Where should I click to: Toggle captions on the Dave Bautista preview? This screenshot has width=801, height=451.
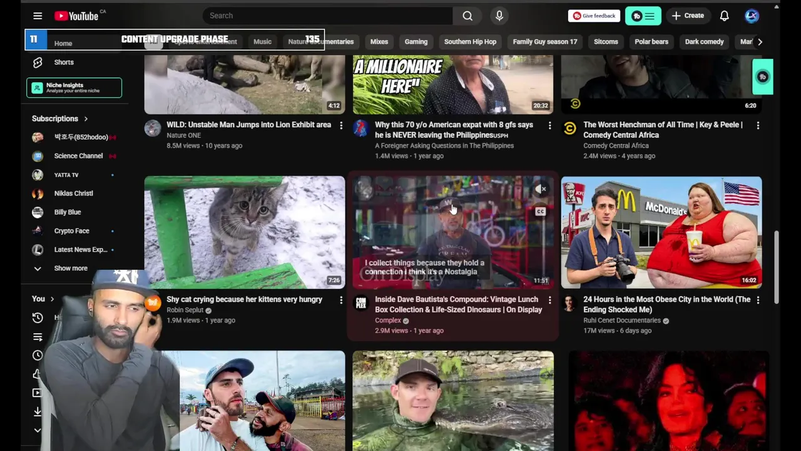click(x=541, y=212)
